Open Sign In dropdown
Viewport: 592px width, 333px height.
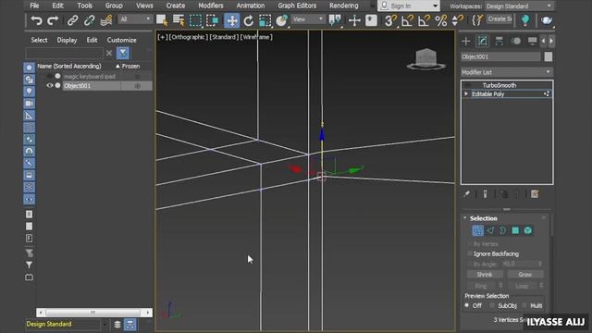pos(409,6)
